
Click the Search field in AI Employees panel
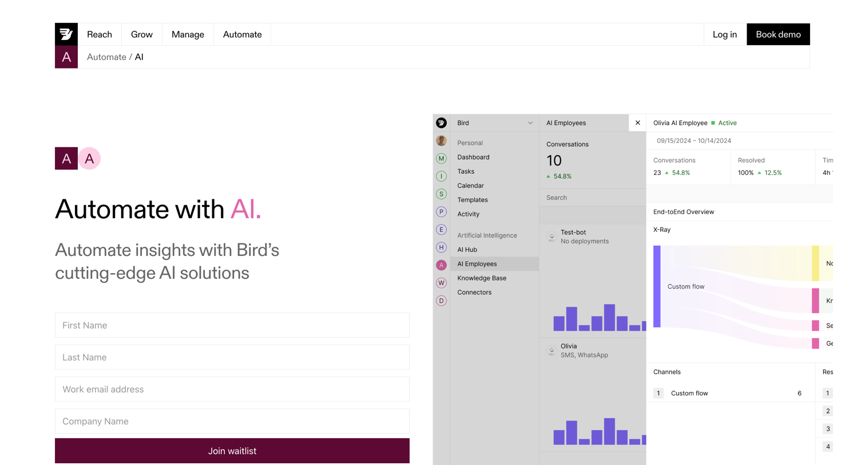point(593,198)
